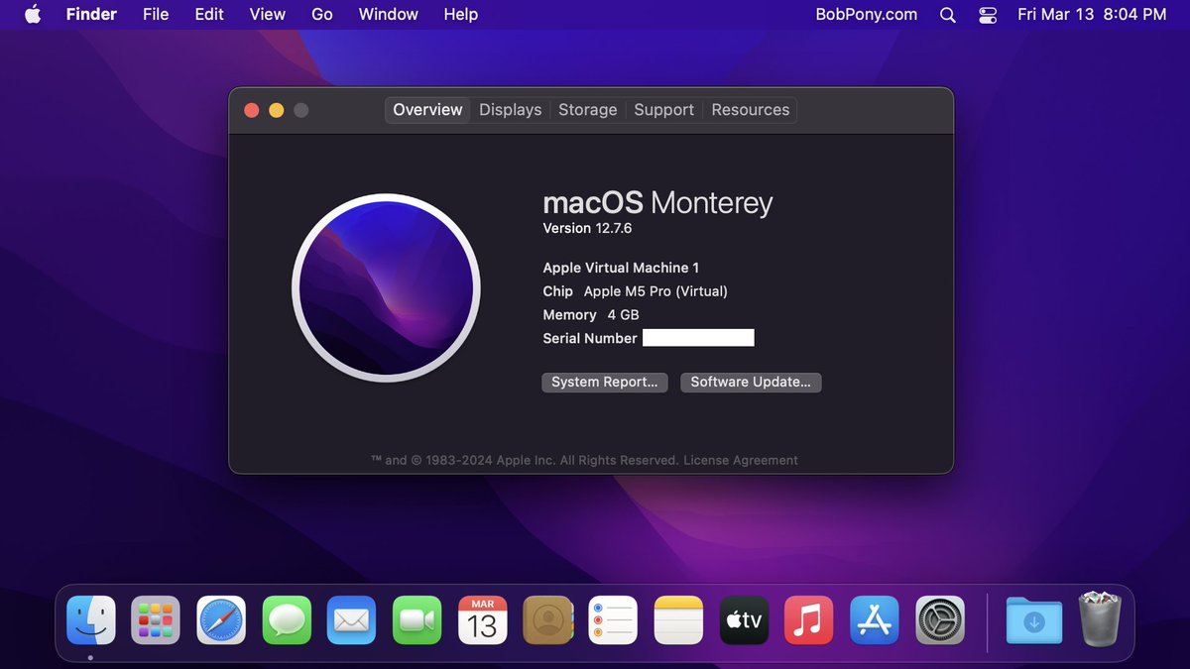Open App Store from Dock
The width and height of the screenshot is (1190, 669).
875,620
